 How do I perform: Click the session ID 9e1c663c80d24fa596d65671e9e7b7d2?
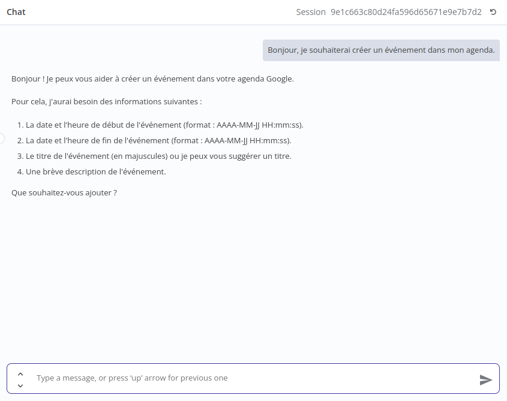(x=406, y=12)
